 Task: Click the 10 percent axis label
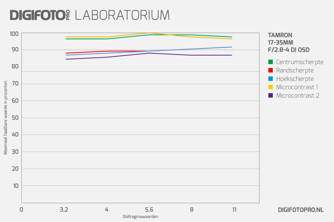click(x=16, y=186)
